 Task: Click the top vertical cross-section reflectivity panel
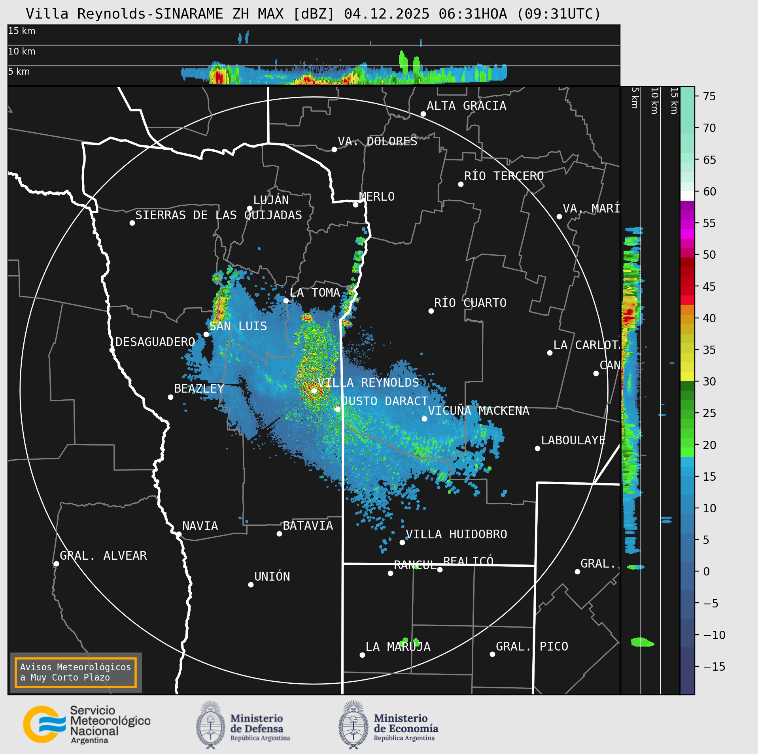[314, 55]
